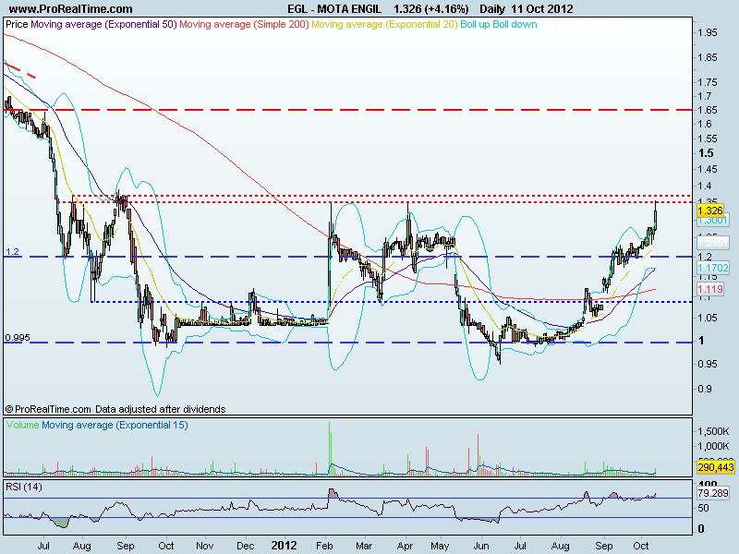Select the Boll down legend label
This screenshot has width=739, height=554.
click(515, 25)
